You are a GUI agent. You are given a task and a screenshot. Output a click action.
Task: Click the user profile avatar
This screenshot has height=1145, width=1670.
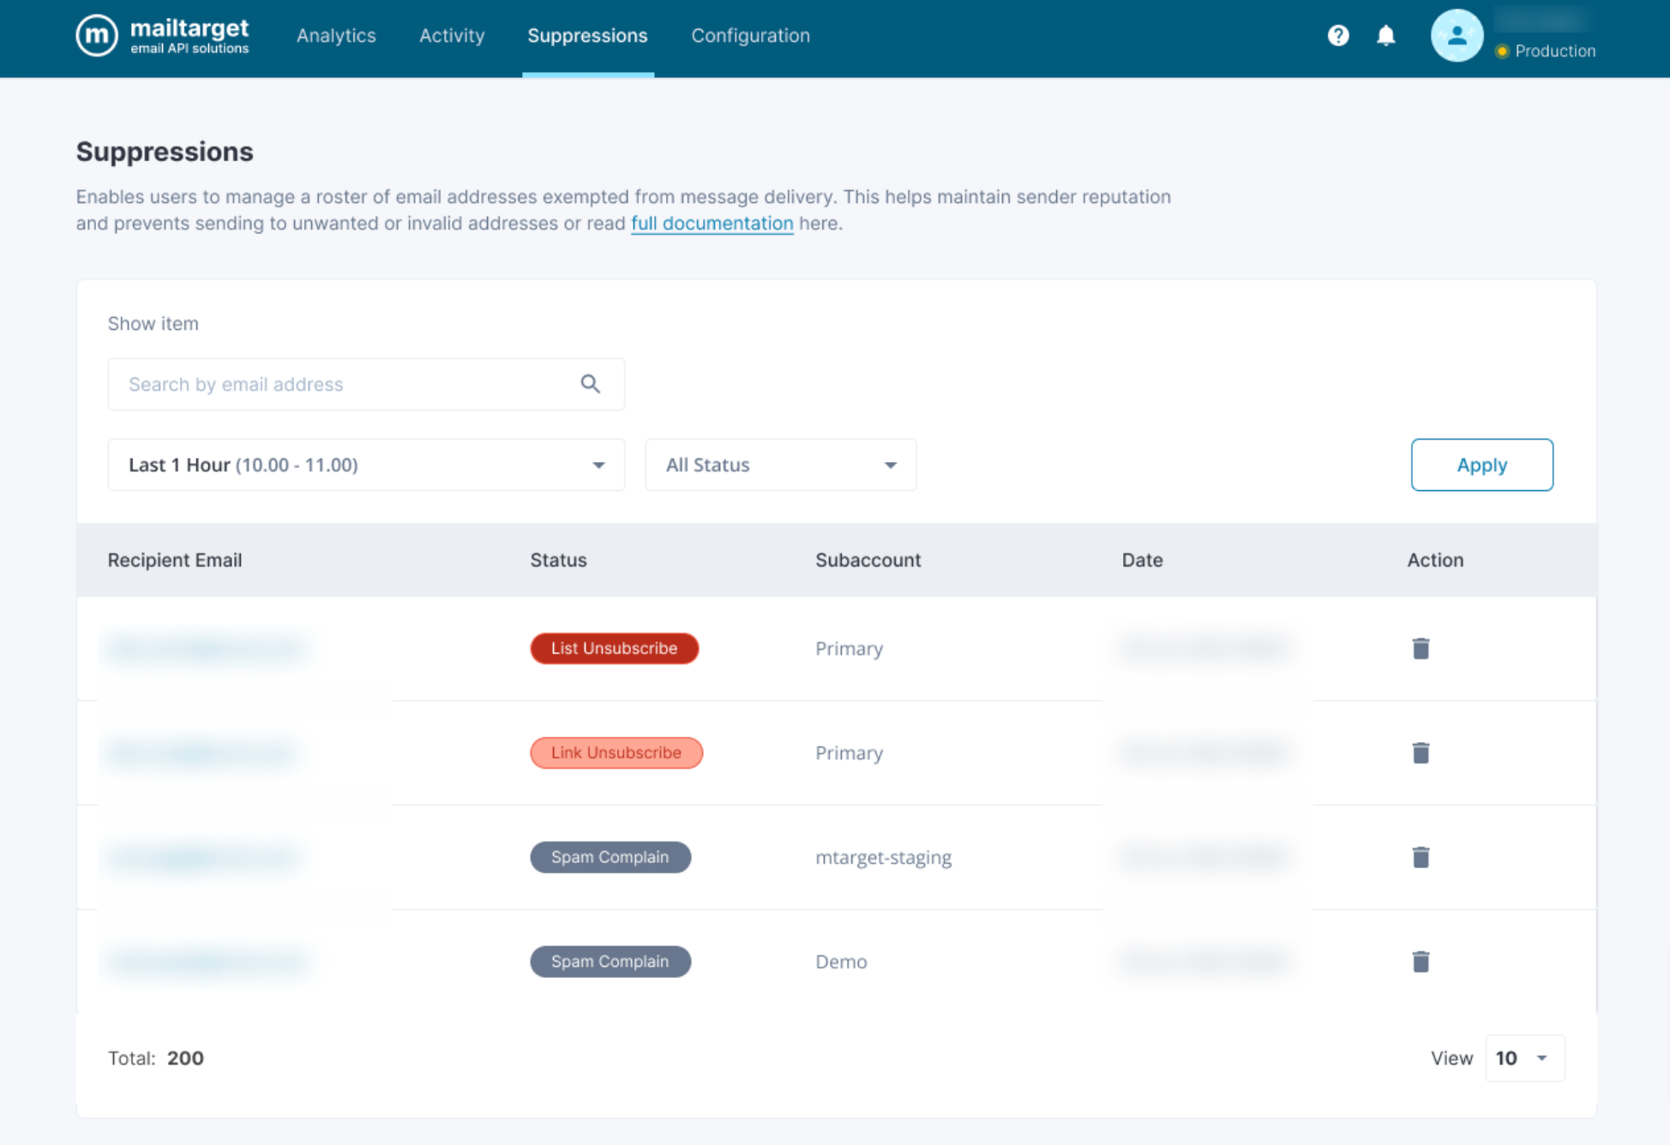click(x=1456, y=36)
